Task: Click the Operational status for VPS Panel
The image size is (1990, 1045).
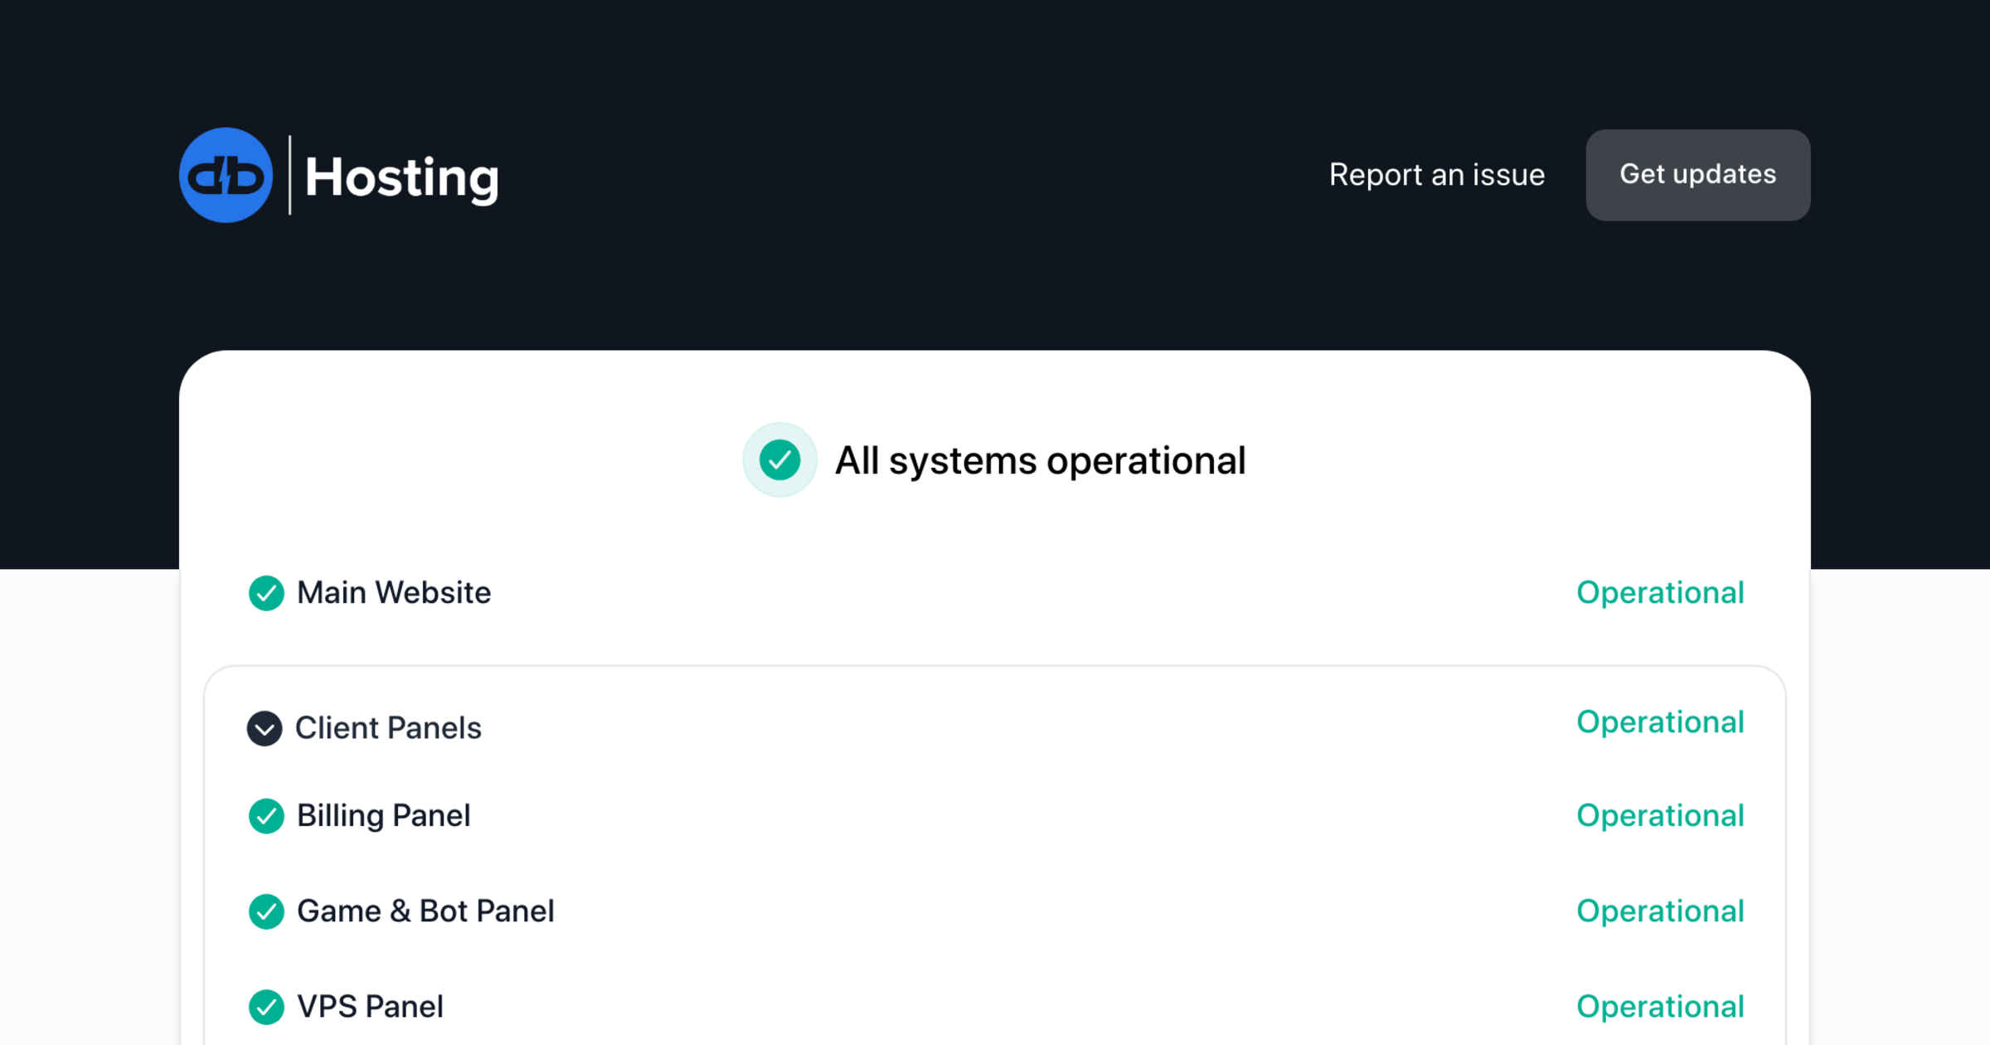Action: (x=1661, y=1007)
